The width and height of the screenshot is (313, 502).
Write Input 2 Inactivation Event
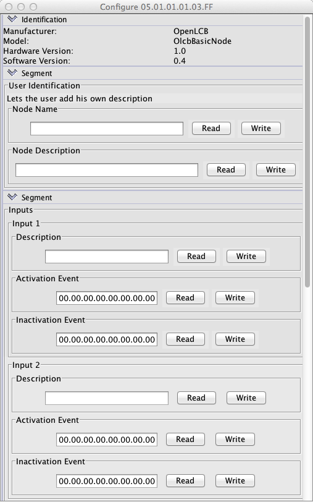pyautogui.click(x=235, y=480)
